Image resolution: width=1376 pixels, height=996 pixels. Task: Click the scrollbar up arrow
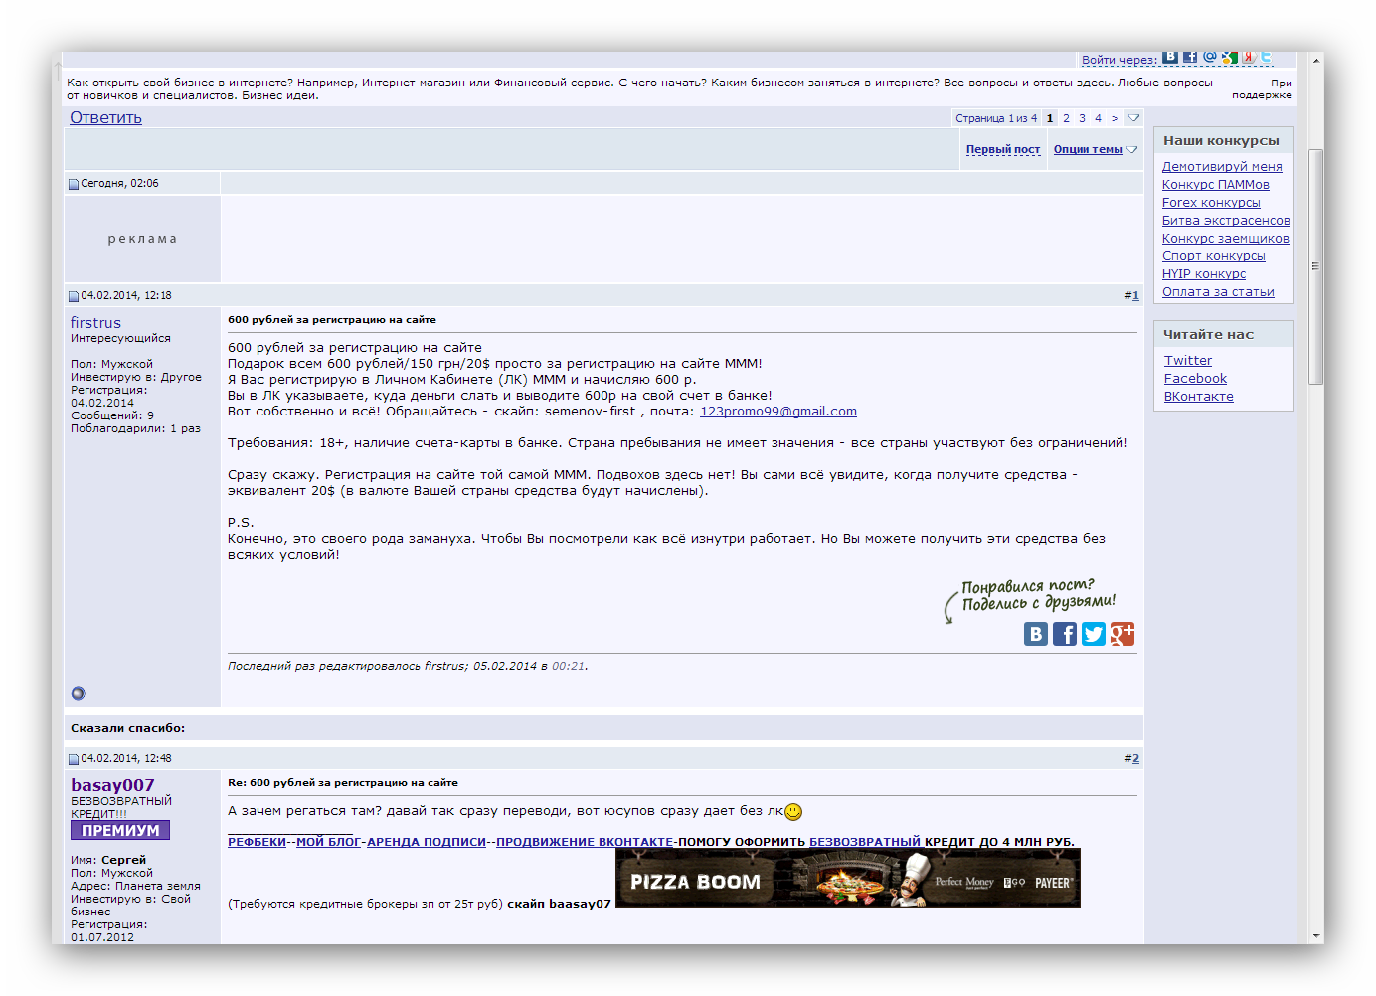click(x=1316, y=60)
